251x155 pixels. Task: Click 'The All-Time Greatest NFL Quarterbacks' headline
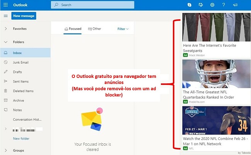pos(209,94)
